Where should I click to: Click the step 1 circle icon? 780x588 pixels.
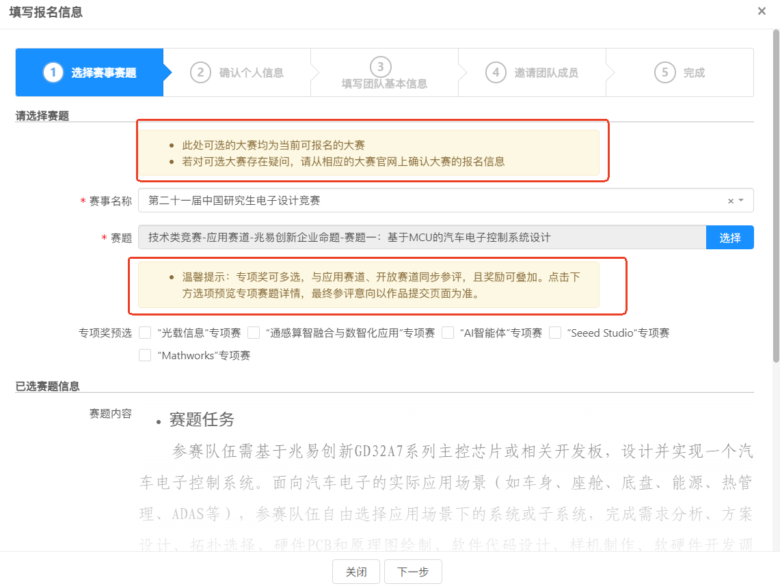(53, 72)
